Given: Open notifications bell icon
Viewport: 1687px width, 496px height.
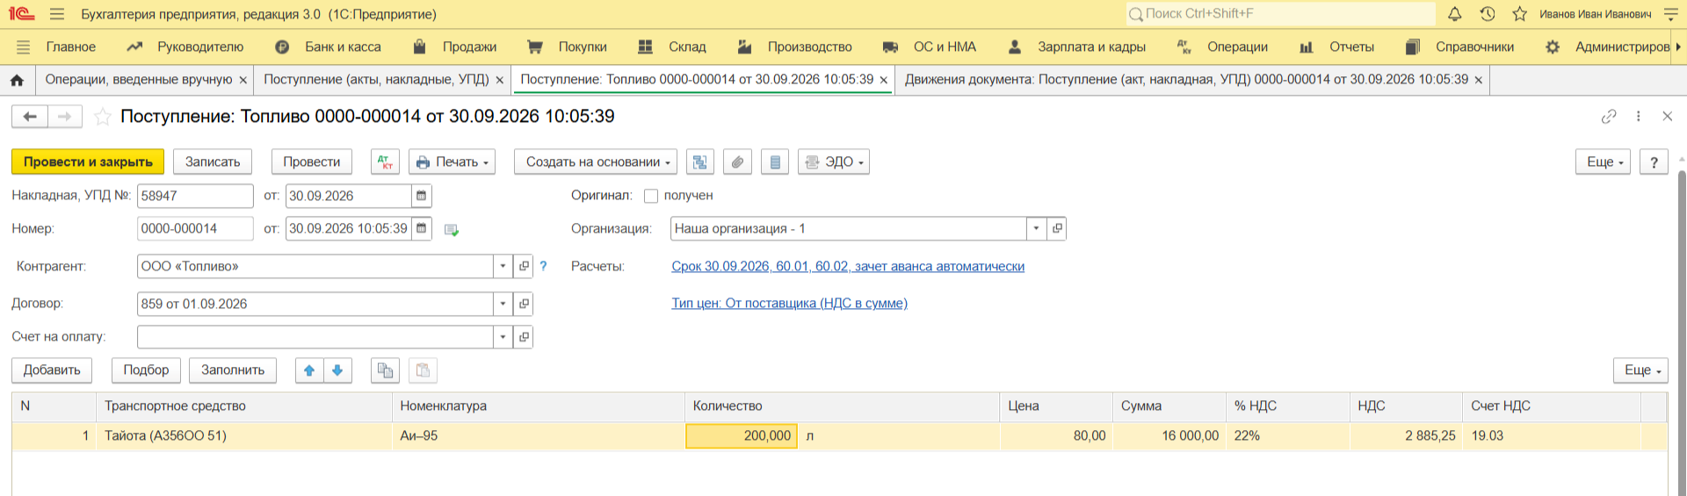Looking at the screenshot, I should [x=1455, y=14].
